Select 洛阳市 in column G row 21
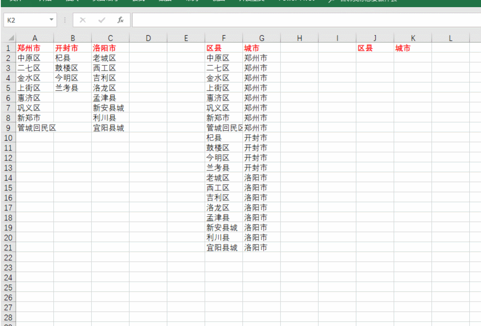 [262, 247]
